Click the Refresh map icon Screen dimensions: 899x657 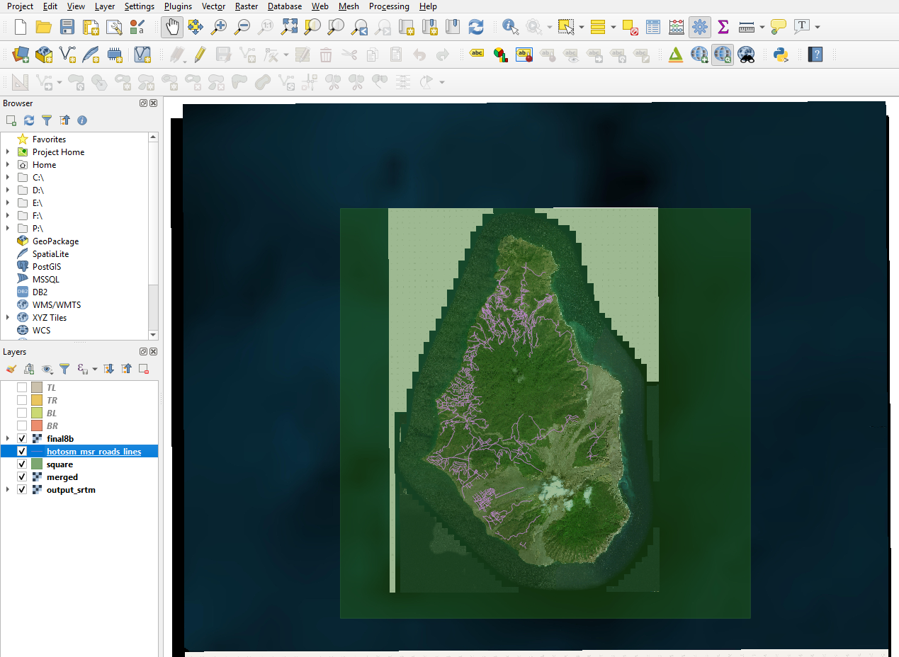476,27
